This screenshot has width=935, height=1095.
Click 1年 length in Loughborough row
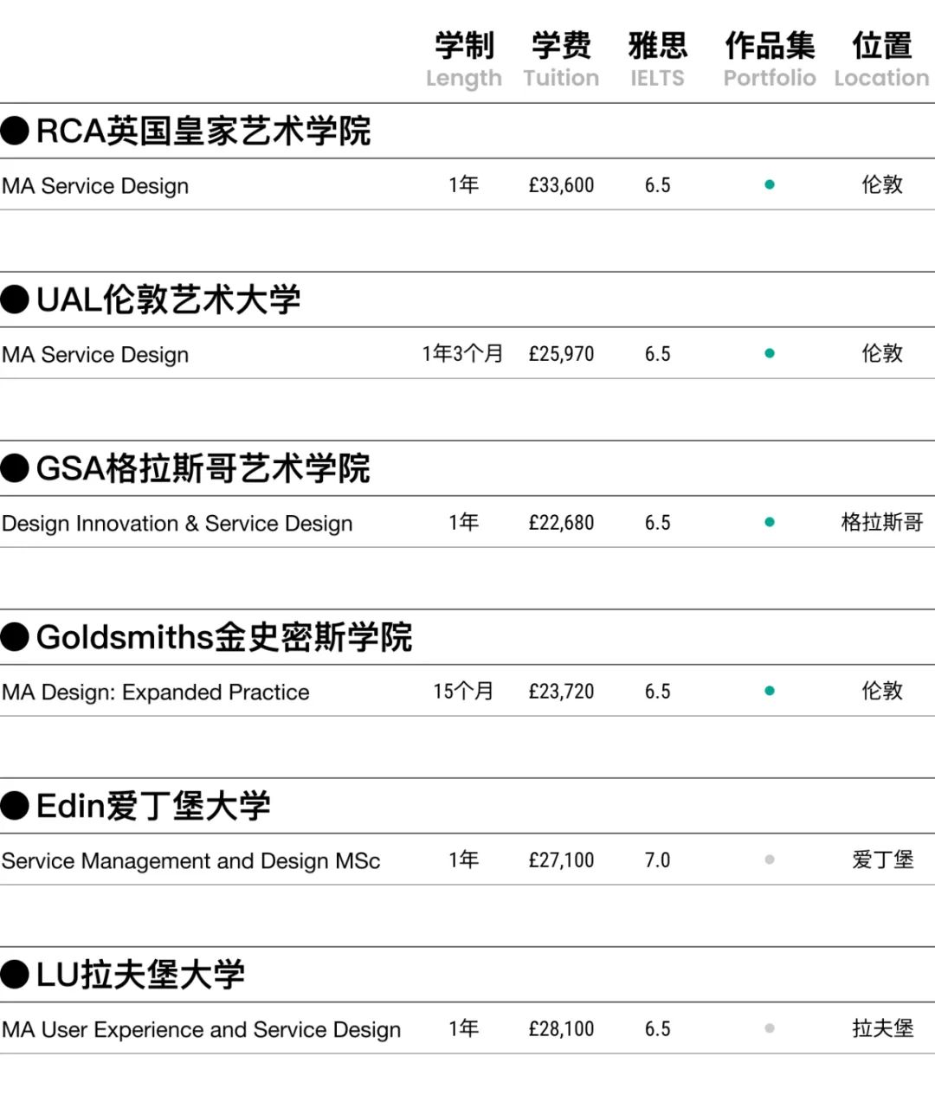click(463, 1028)
